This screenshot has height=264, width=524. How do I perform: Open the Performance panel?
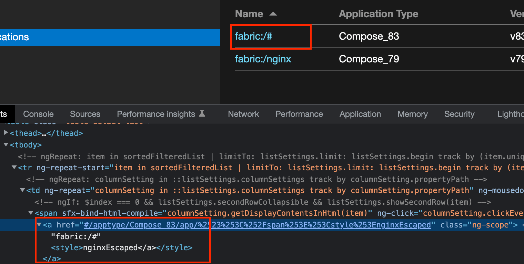(x=299, y=114)
